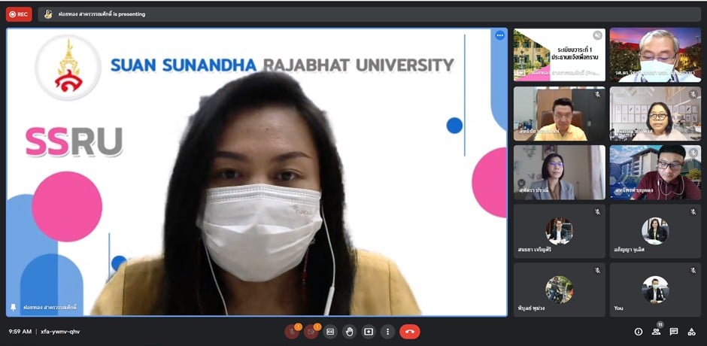Click the presenter avatar icon in top banner
This screenshot has height=346, width=707.
tap(48, 14)
